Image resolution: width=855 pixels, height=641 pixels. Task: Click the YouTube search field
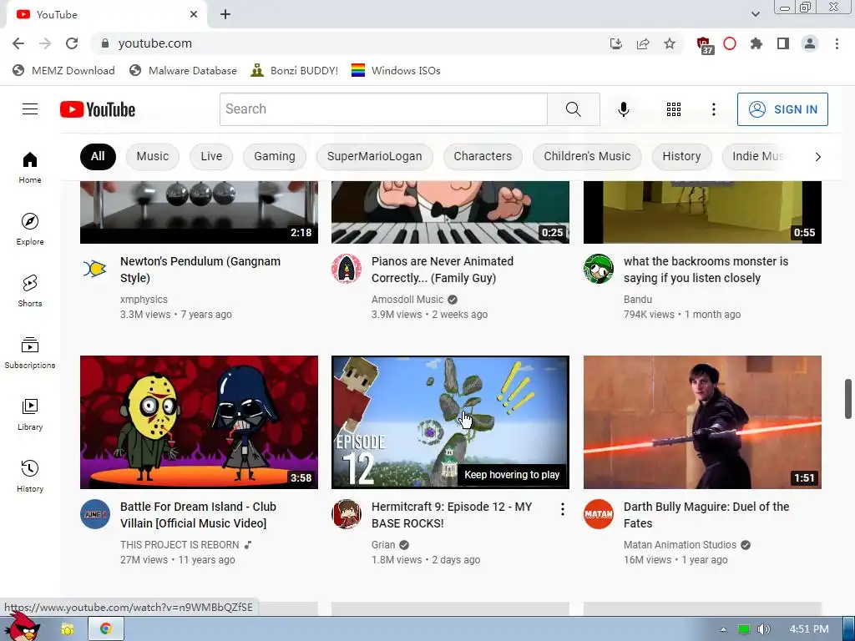coord(383,109)
